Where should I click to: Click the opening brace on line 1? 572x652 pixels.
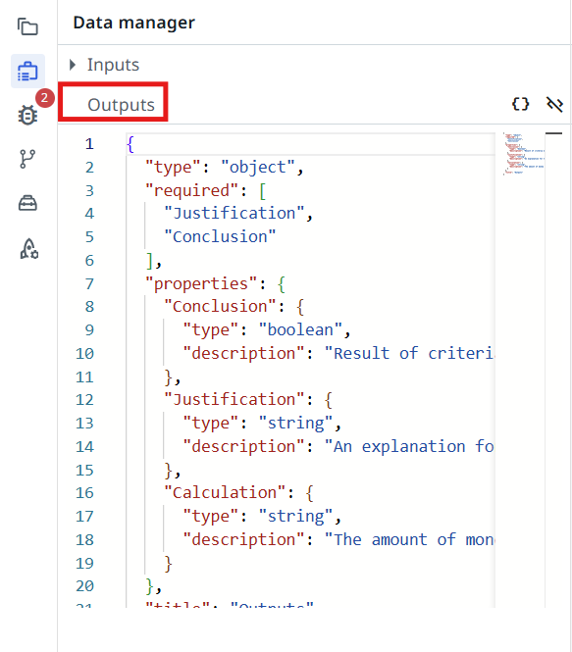[130, 144]
